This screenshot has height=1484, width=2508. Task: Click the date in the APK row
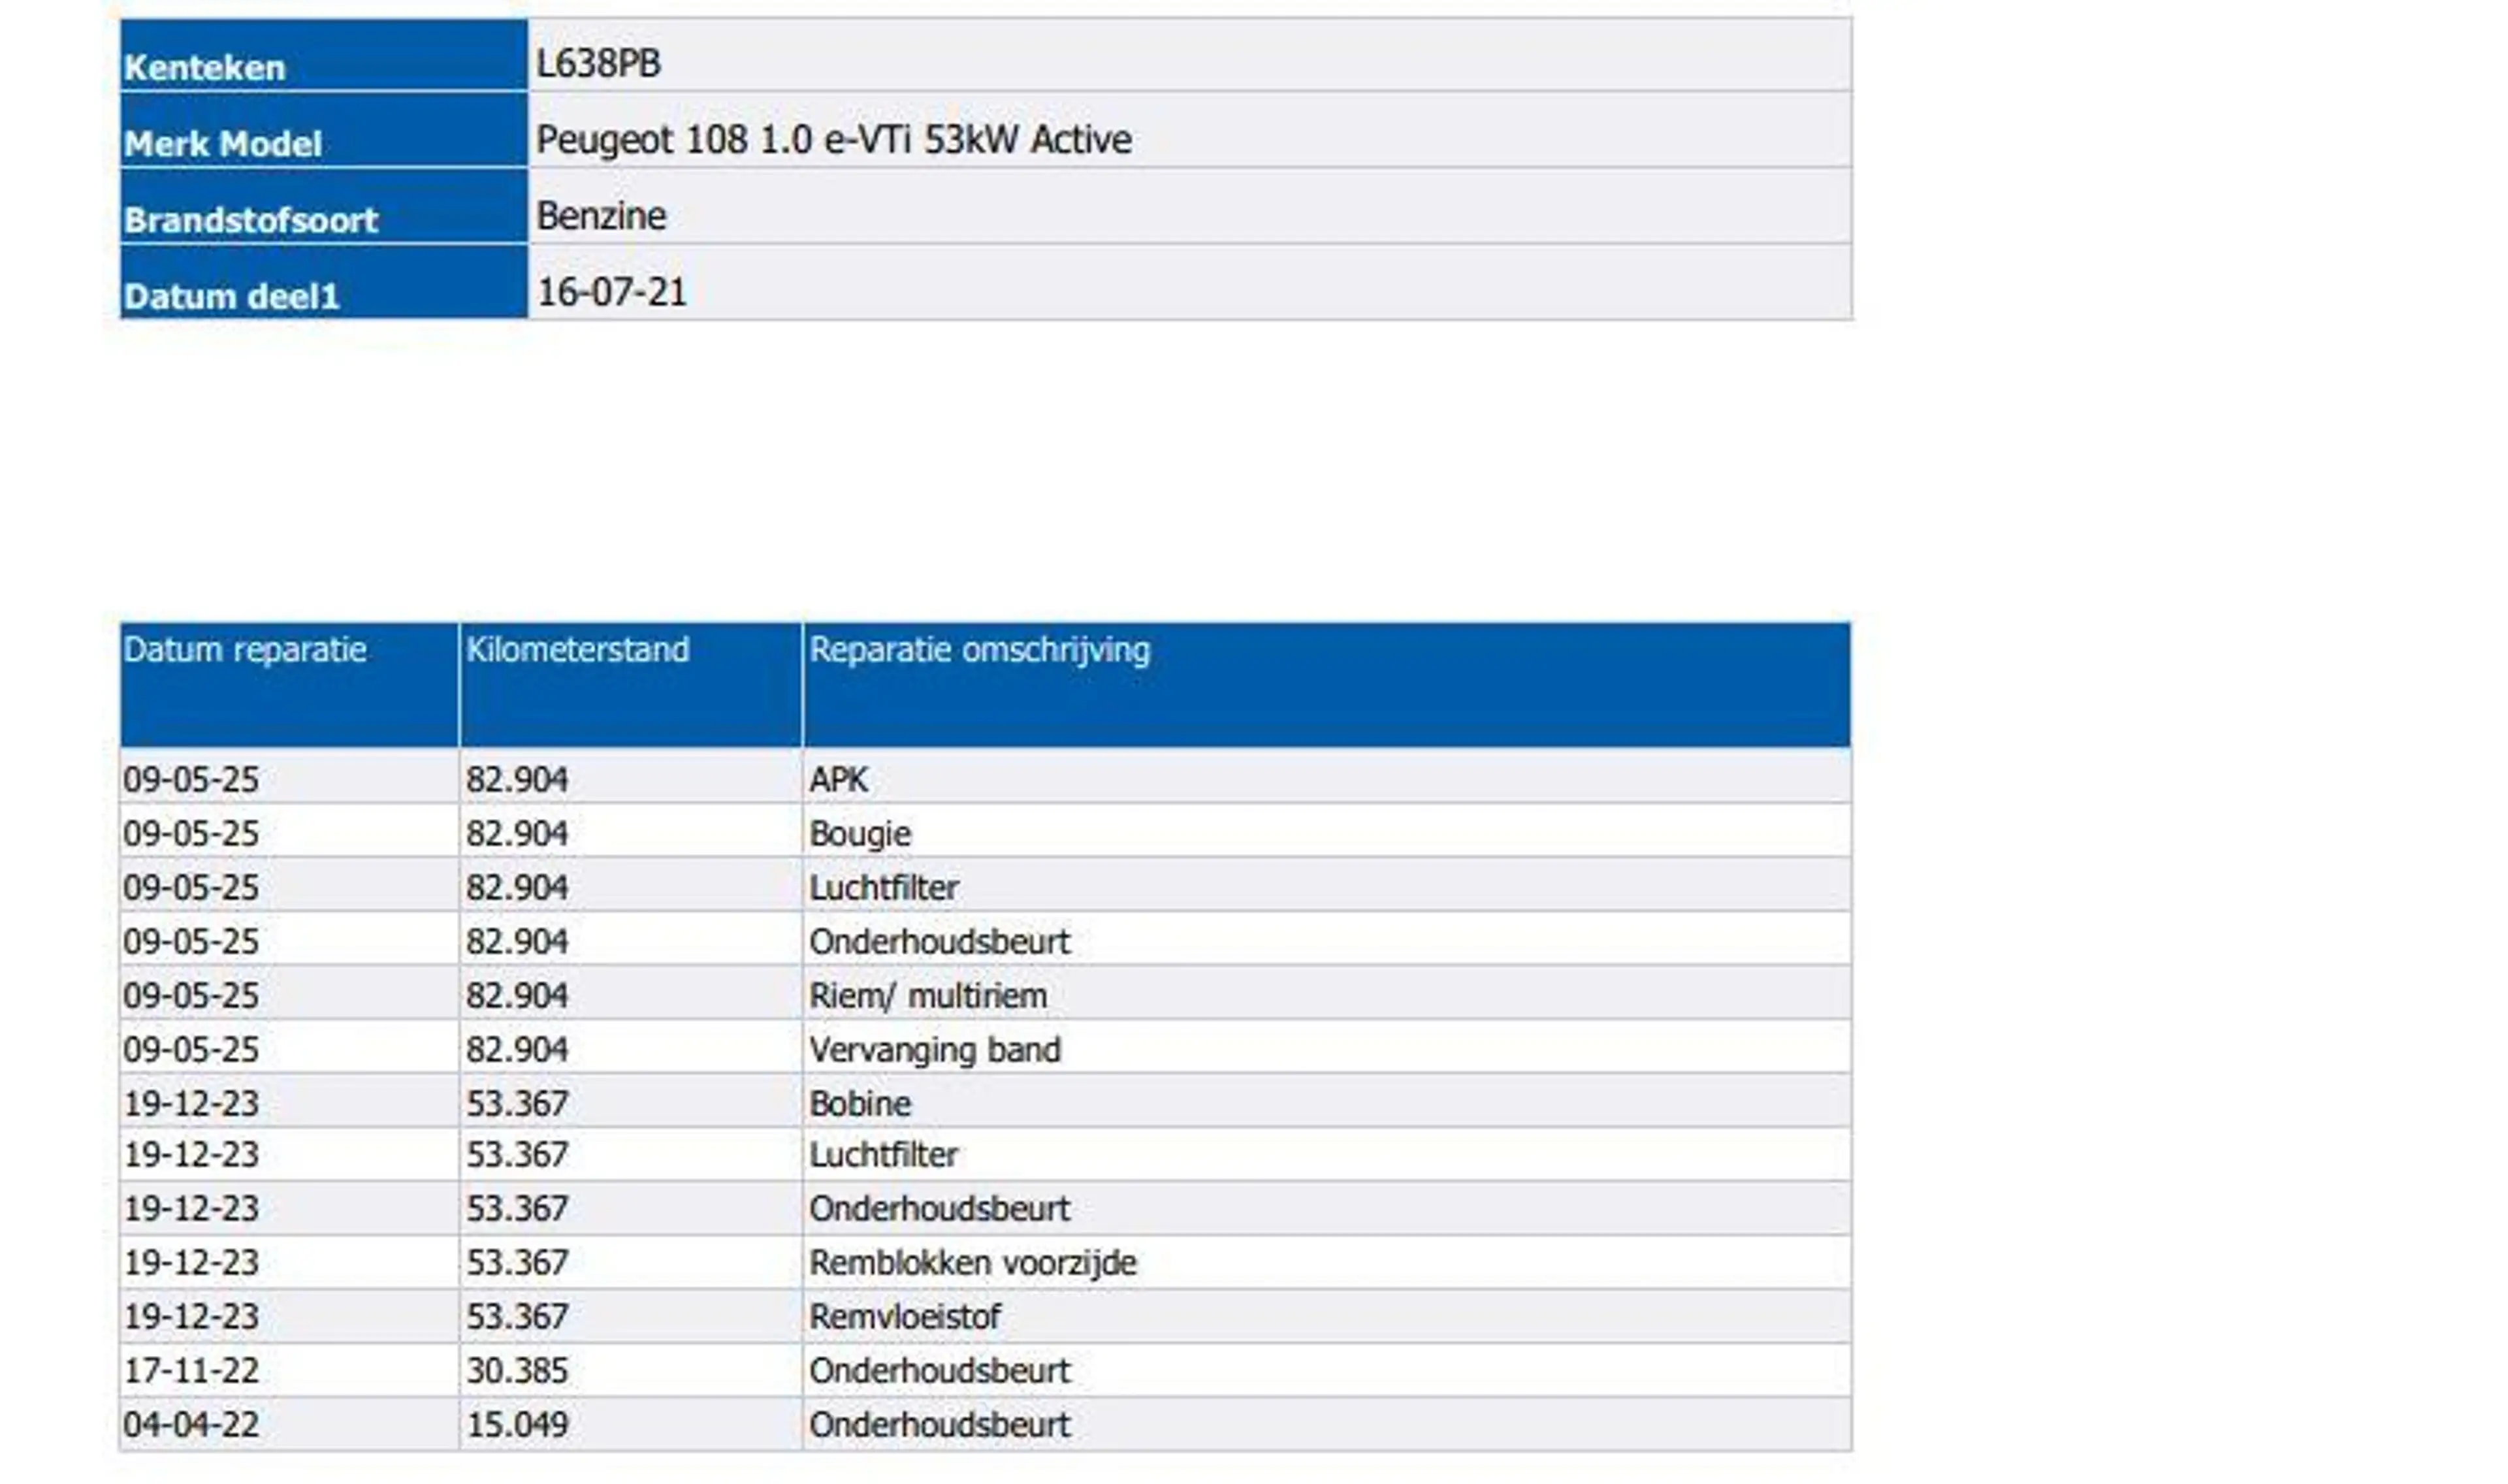pos(191,779)
